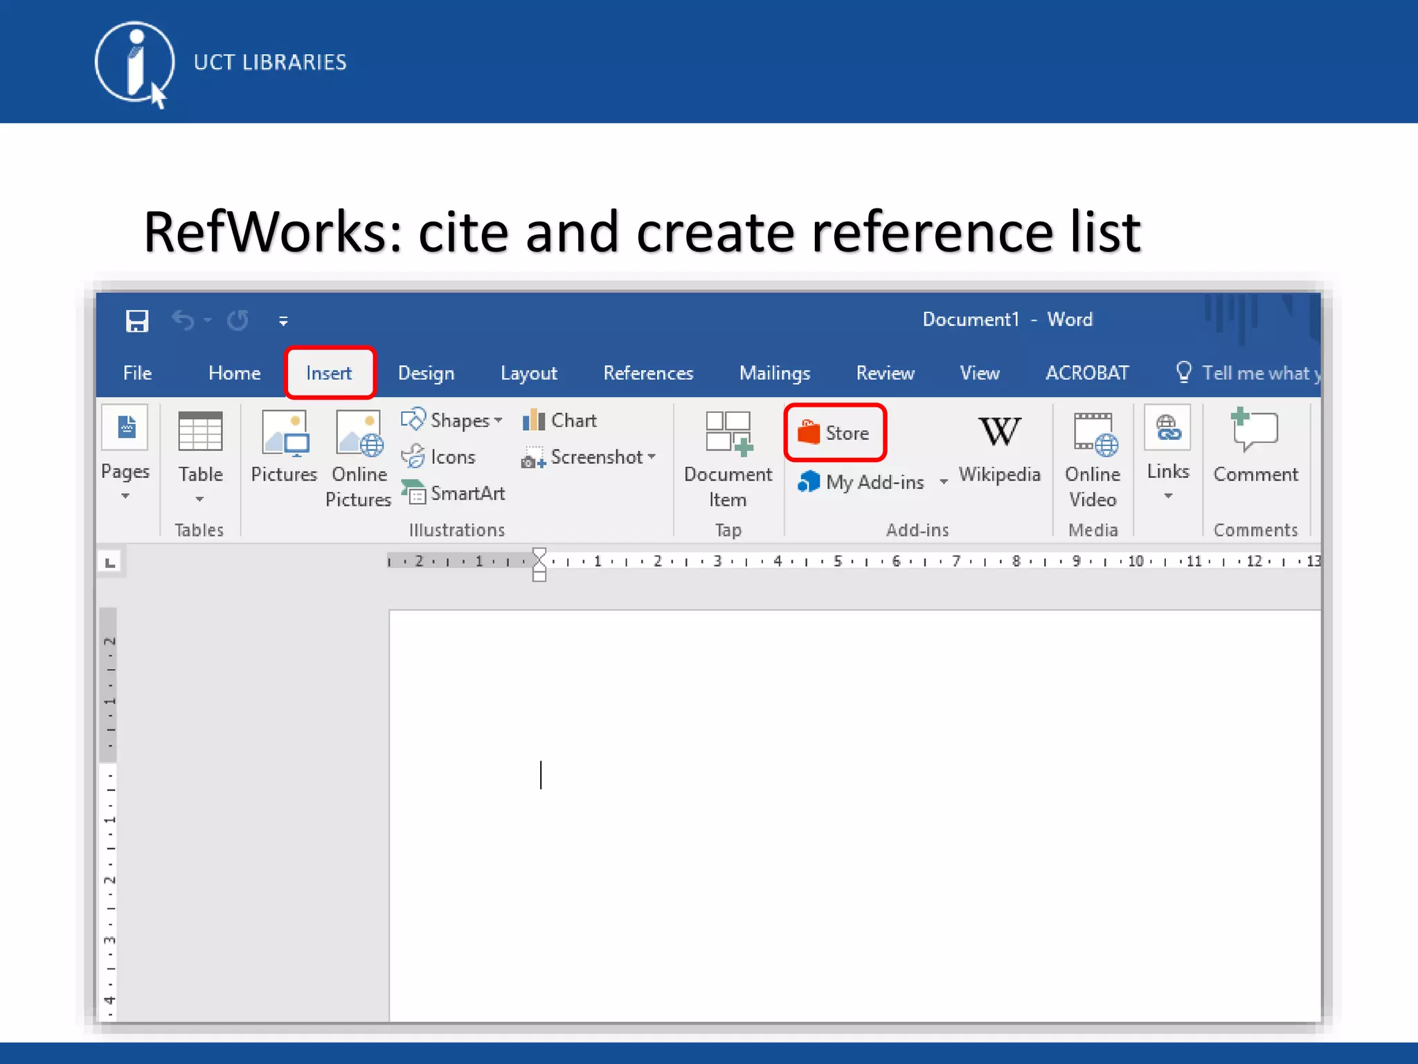The width and height of the screenshot is (1418, 1064).
Task: Click the Icons button
Action: (438, 456)
